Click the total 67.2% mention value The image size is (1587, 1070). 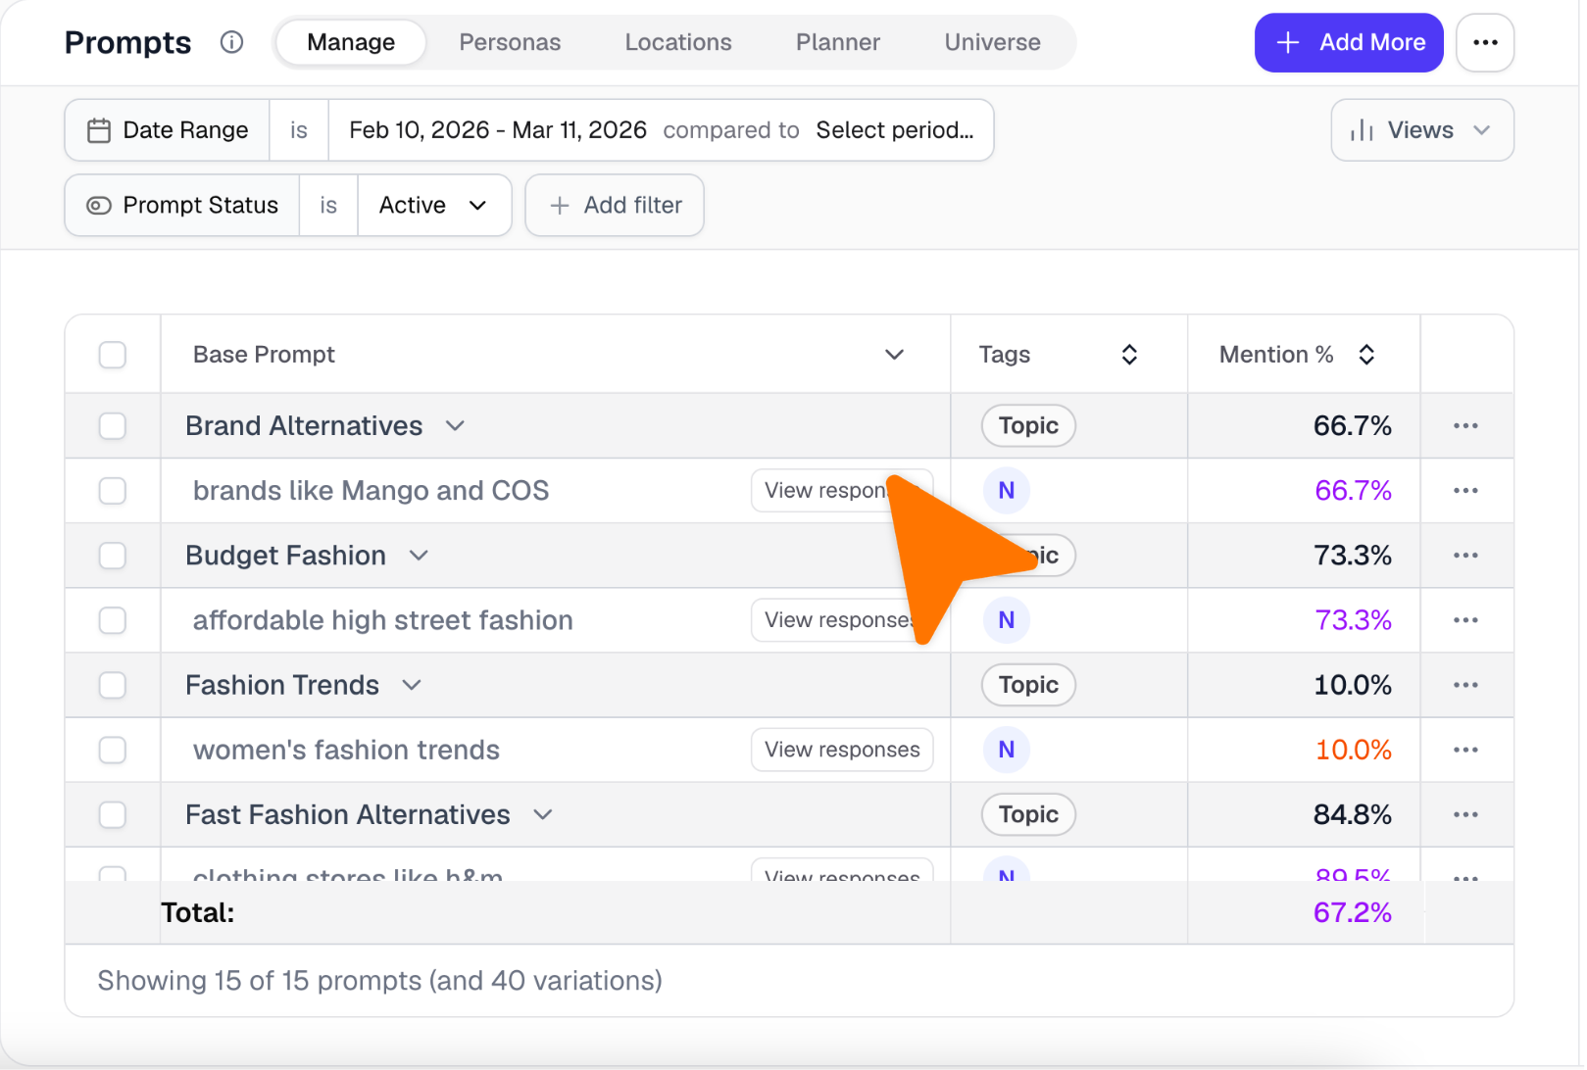[x=1352, y=912]
